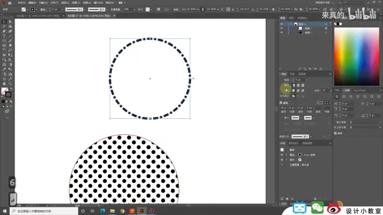383x215 pixels.
Task: Open the Effect menu
Action: coord(76,3)
